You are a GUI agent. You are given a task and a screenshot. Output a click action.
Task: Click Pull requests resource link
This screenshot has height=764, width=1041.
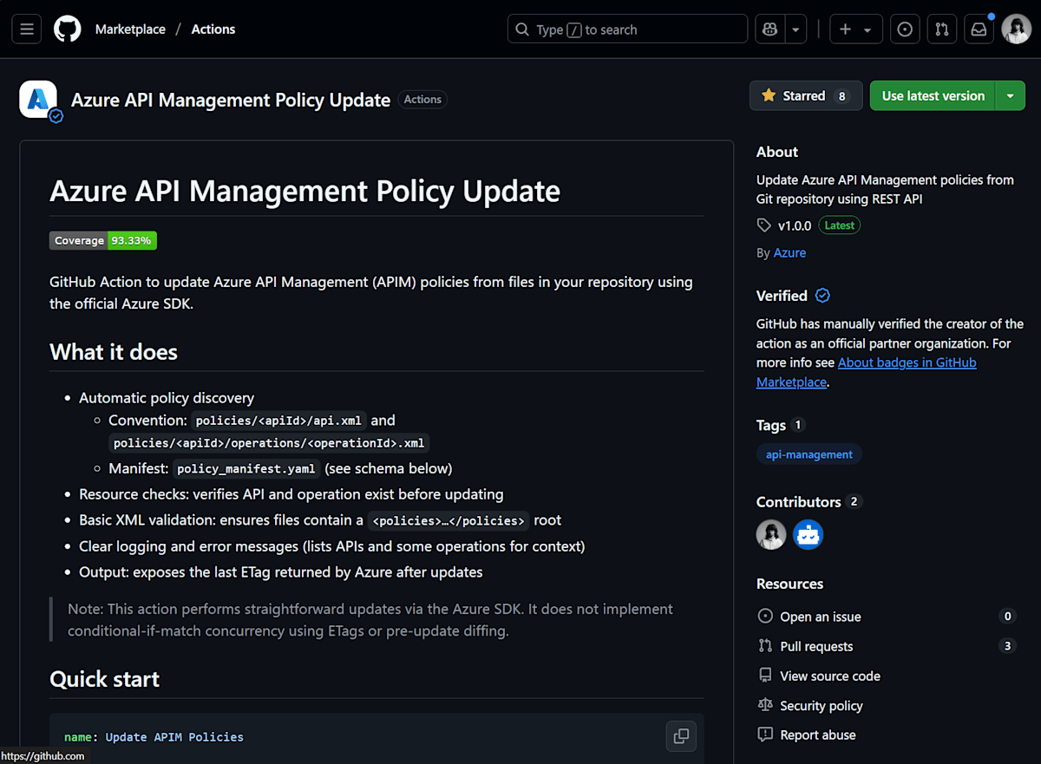point(815,646)
